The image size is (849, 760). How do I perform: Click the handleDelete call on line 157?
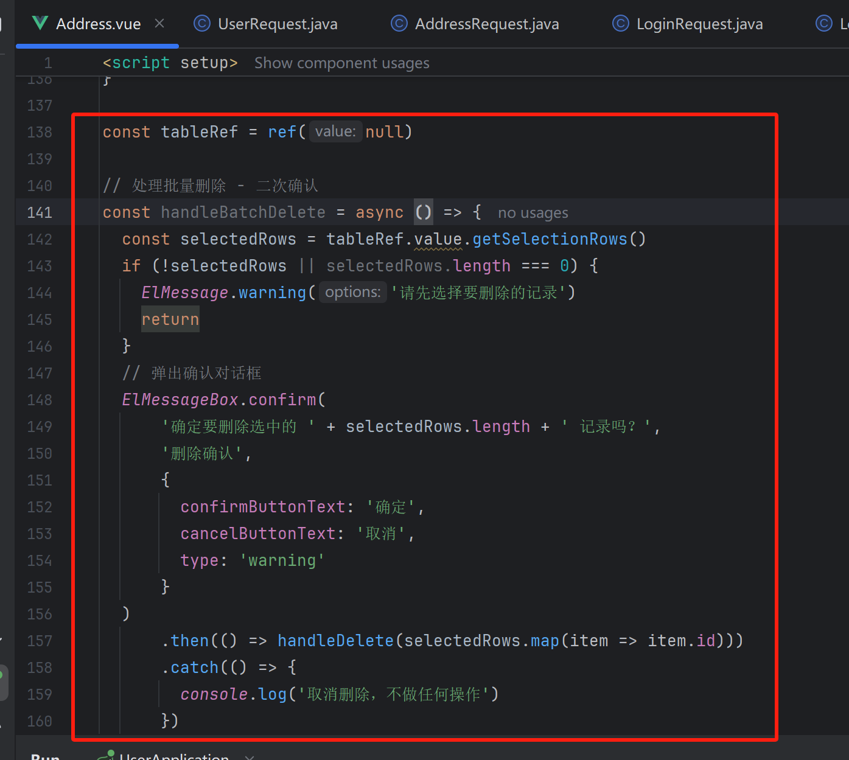tap(335, 641)
